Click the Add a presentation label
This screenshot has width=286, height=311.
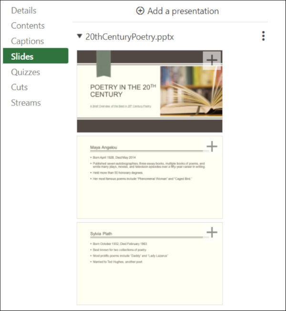tap(183, 11)
